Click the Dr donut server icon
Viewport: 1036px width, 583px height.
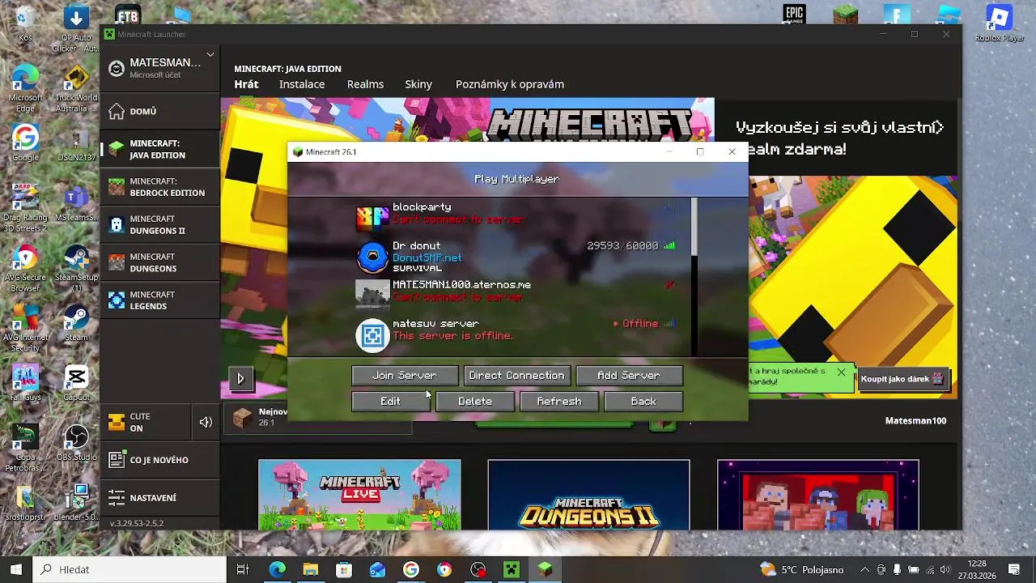[x=372, y=257]
